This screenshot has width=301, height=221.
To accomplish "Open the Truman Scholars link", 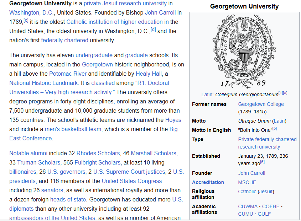I will (38, 163).
